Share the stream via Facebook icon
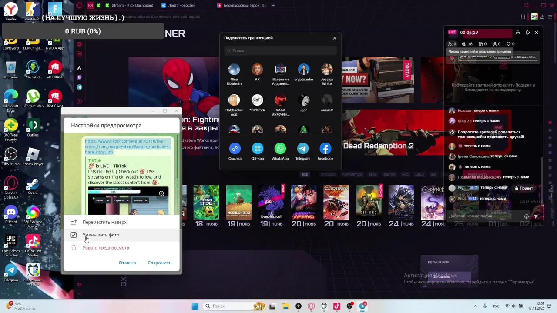This screenshot has width=557, height=313. click(325, 148)
